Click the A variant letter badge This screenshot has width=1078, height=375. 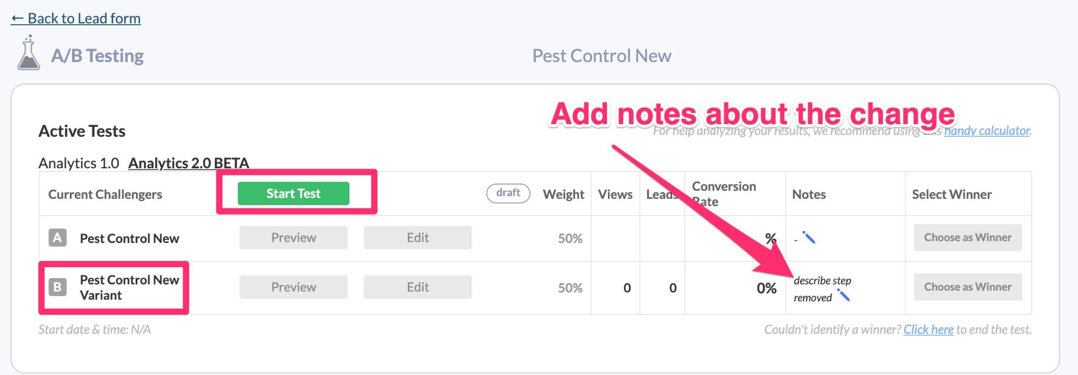click(57, 238)
